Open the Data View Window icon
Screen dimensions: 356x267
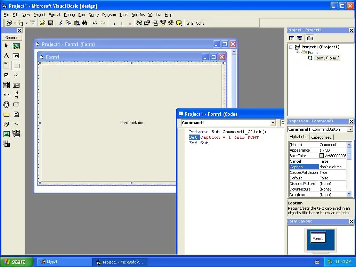(179, 23)
